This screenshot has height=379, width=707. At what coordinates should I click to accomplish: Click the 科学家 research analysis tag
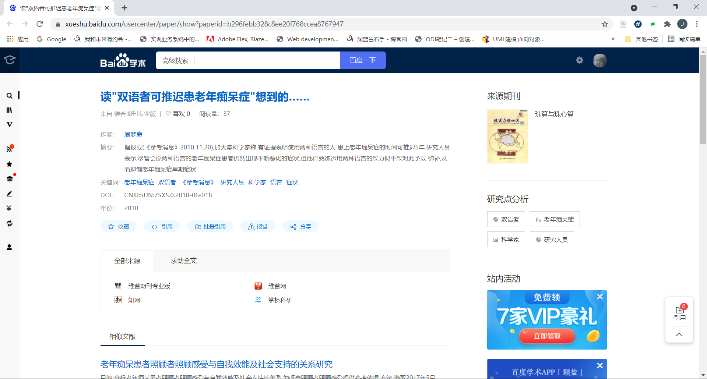506,240
